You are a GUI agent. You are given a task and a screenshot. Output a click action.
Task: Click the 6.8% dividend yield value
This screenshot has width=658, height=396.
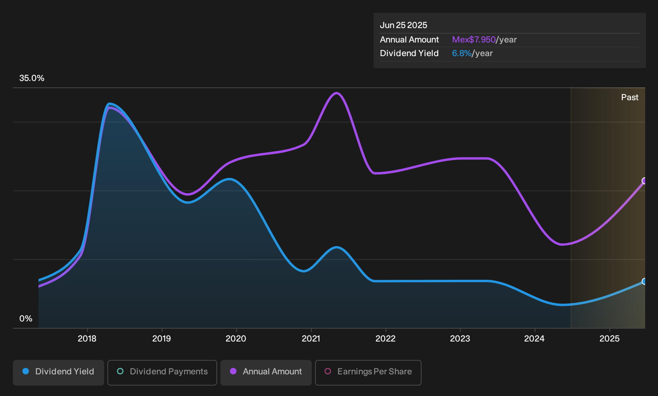462,53
